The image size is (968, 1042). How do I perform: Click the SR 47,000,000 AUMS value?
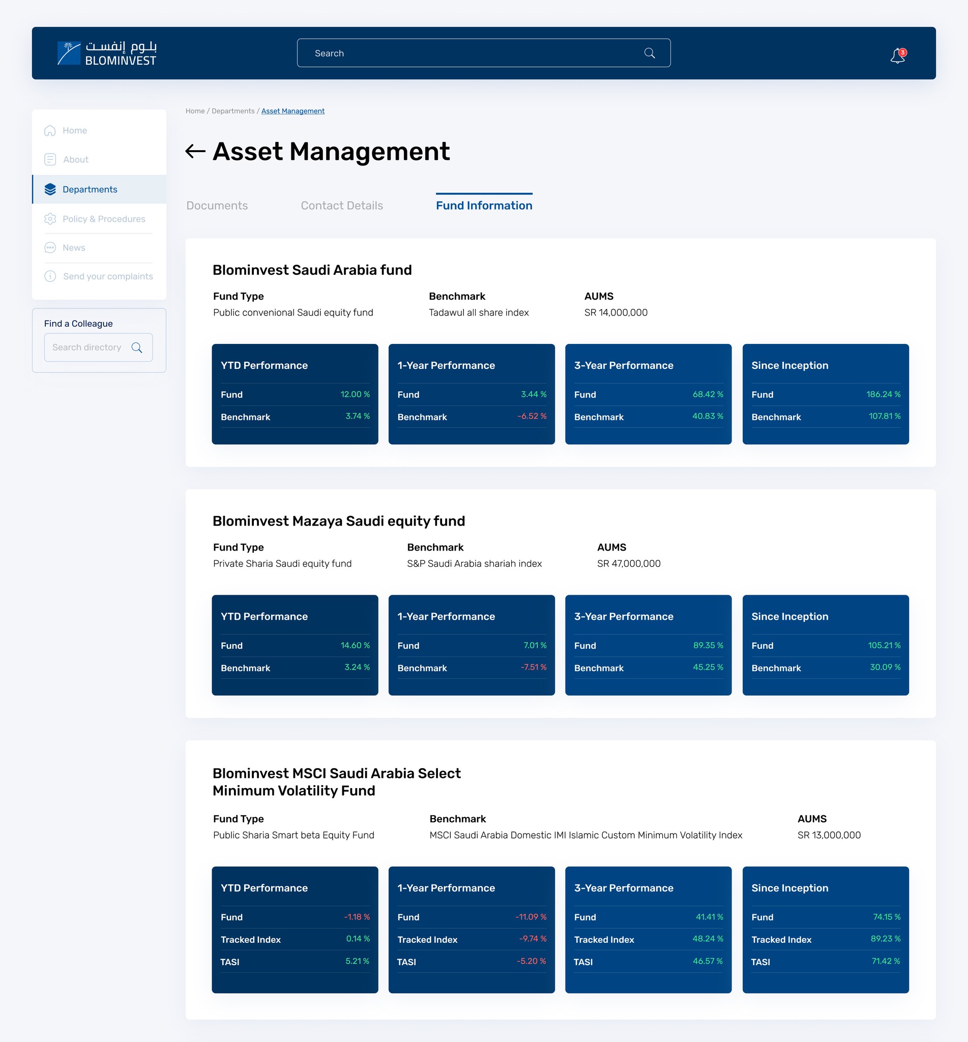tap(629, 563)
